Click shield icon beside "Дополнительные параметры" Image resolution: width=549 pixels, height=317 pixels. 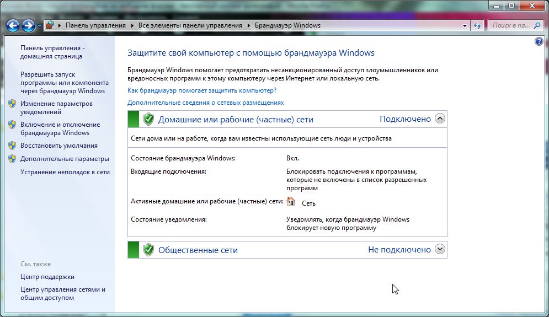[x=12, y=159]
